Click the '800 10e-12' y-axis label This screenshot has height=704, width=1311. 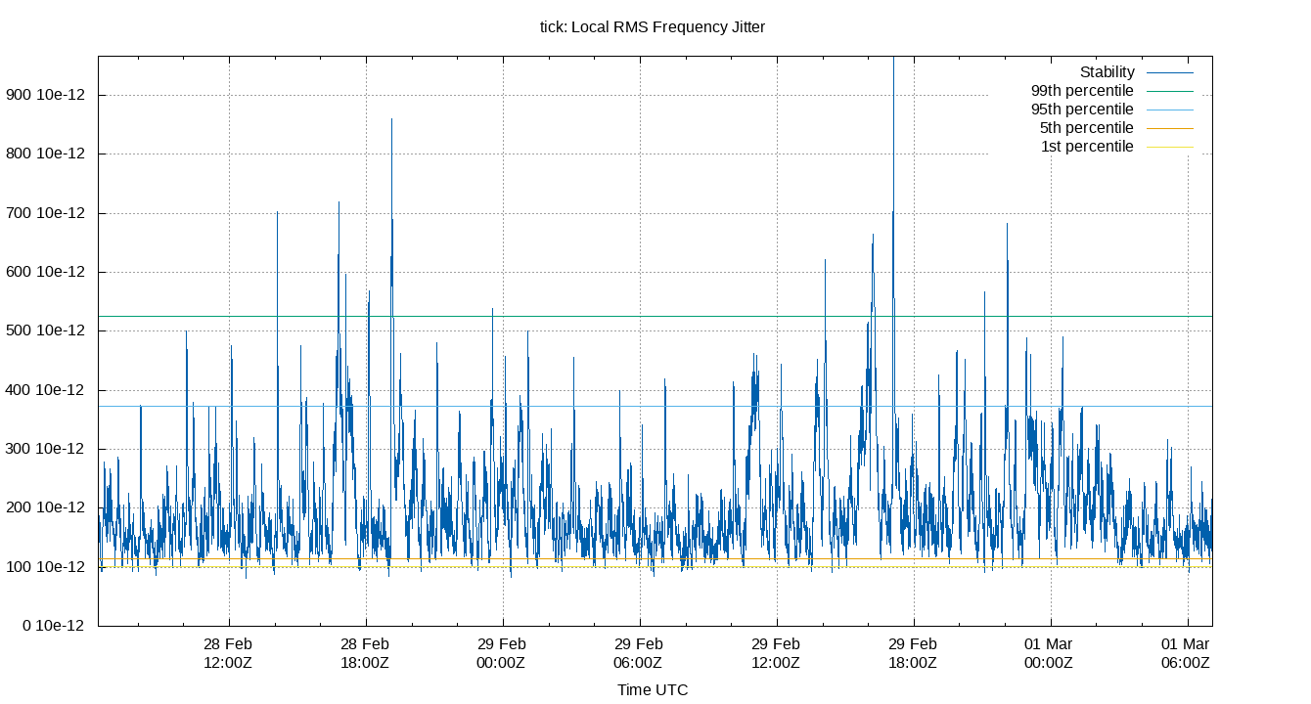[x=45, y=154]
